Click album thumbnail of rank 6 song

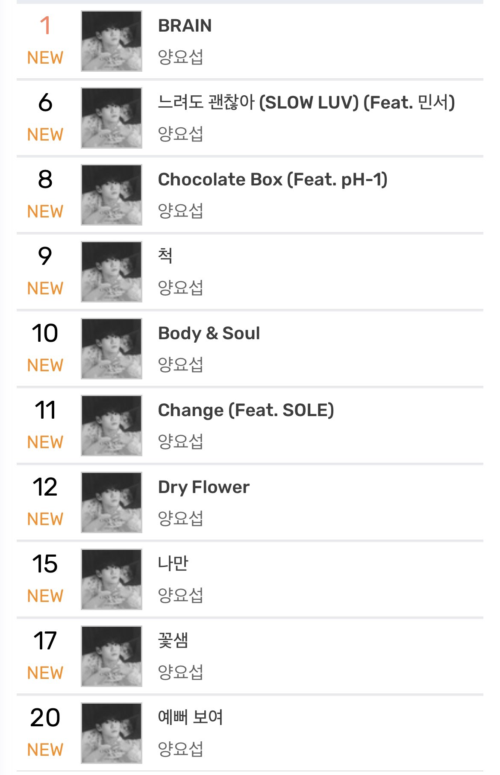[x=112, y=118]
